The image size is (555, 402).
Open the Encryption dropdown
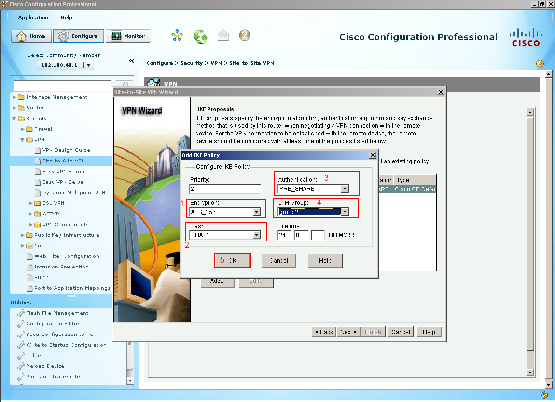point(257,212)
